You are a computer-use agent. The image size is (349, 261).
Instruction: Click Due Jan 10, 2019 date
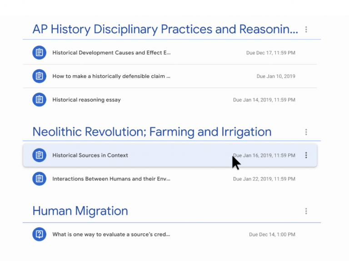[276, 76]
